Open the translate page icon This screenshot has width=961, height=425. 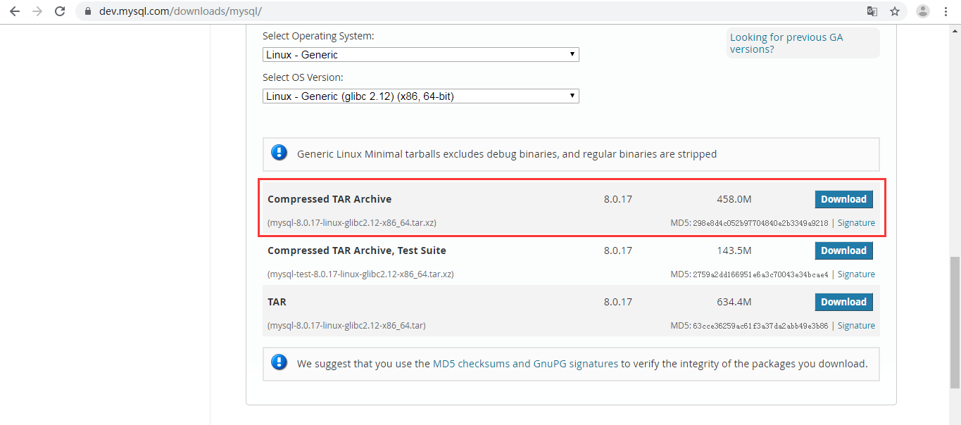pyautogui.click(x=872, y=11)
